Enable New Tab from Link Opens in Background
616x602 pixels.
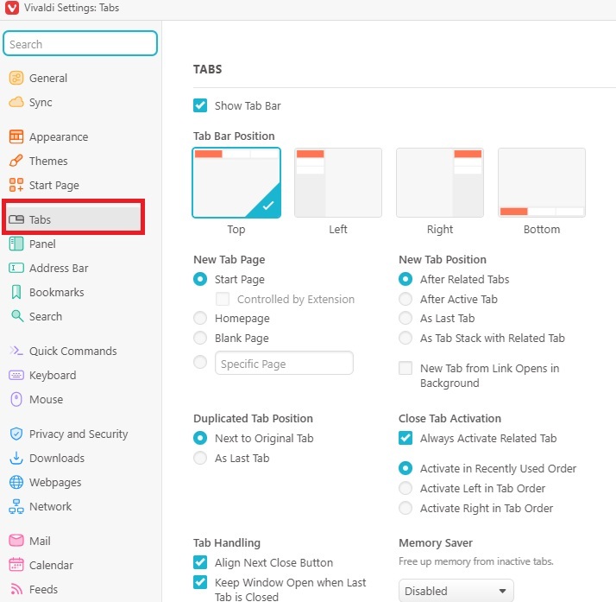[x=405, y=368]
